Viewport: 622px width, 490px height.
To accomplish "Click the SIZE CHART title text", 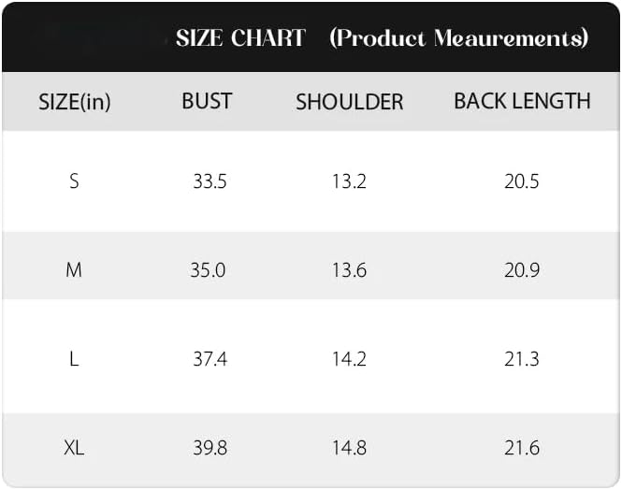I will coord(240,38).
